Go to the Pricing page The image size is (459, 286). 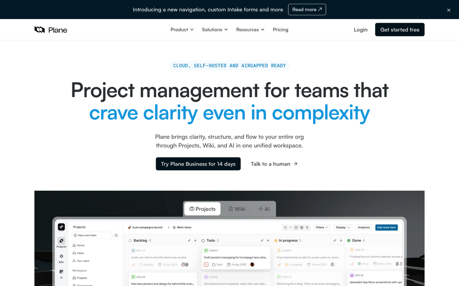coord(280,30)
